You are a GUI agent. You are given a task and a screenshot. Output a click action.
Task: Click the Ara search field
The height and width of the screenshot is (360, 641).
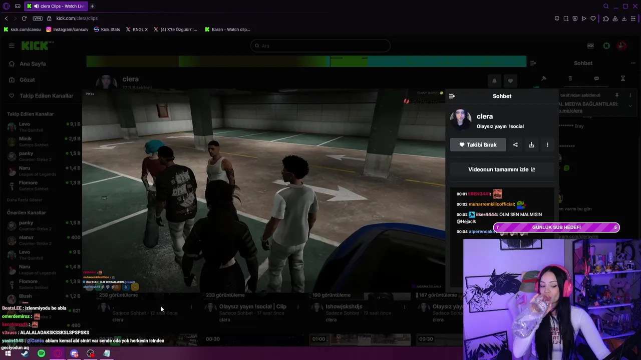click(x=320, y=45)
